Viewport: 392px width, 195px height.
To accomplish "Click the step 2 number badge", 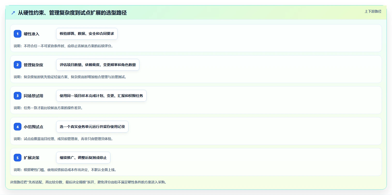I will 18,65.
